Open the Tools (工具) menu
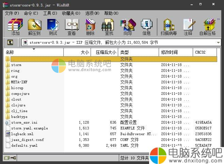Image resolution: width=224 pixels, height=164 pixels. pyautogui.click(x=50, y=13)
